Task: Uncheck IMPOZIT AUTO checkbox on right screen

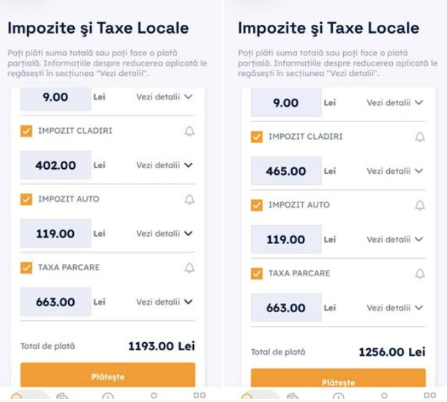Action: (x=257, y=205)
